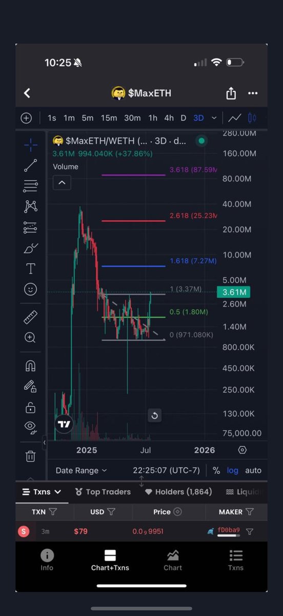This screenshot has width=283, height=616.
Task: Filter by maker fD0ba9 row funnel
Action: pos(250,532)
